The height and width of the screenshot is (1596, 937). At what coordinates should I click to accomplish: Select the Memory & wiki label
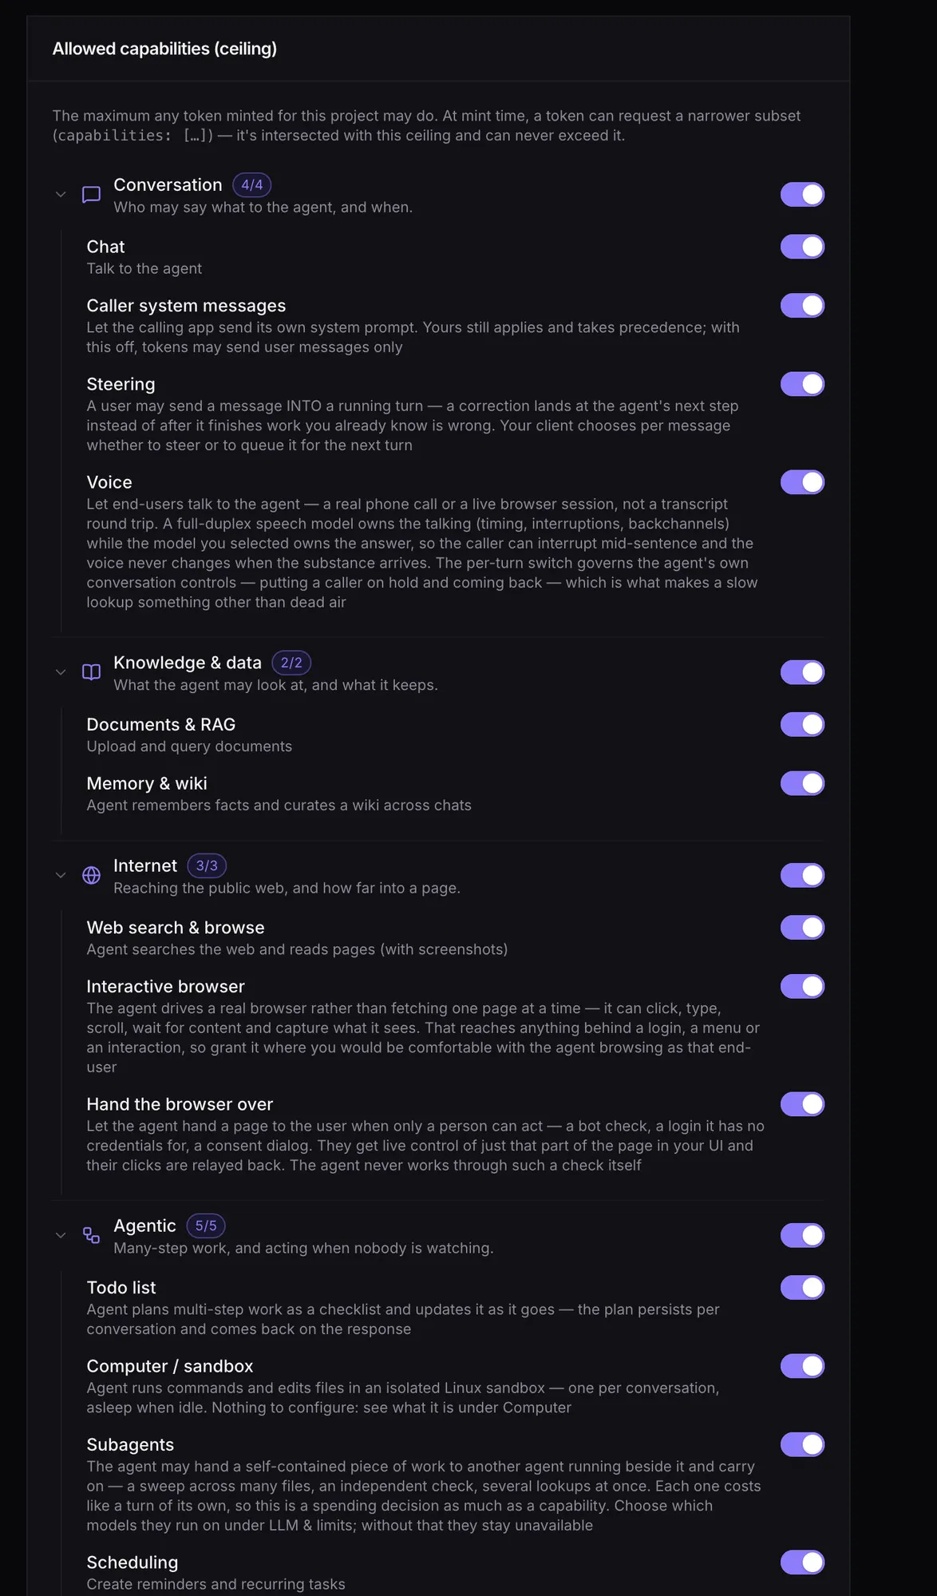point(147,783)
